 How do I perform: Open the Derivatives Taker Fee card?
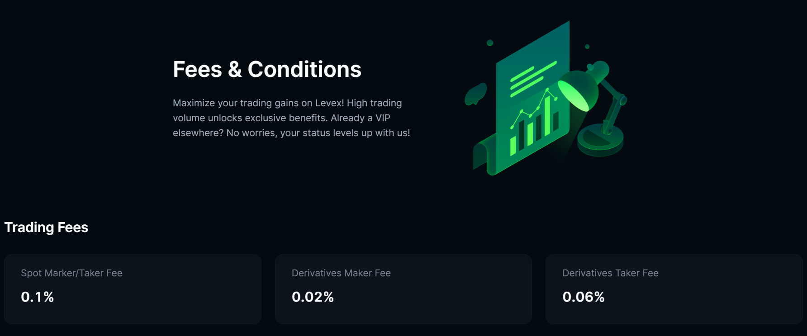674,289
